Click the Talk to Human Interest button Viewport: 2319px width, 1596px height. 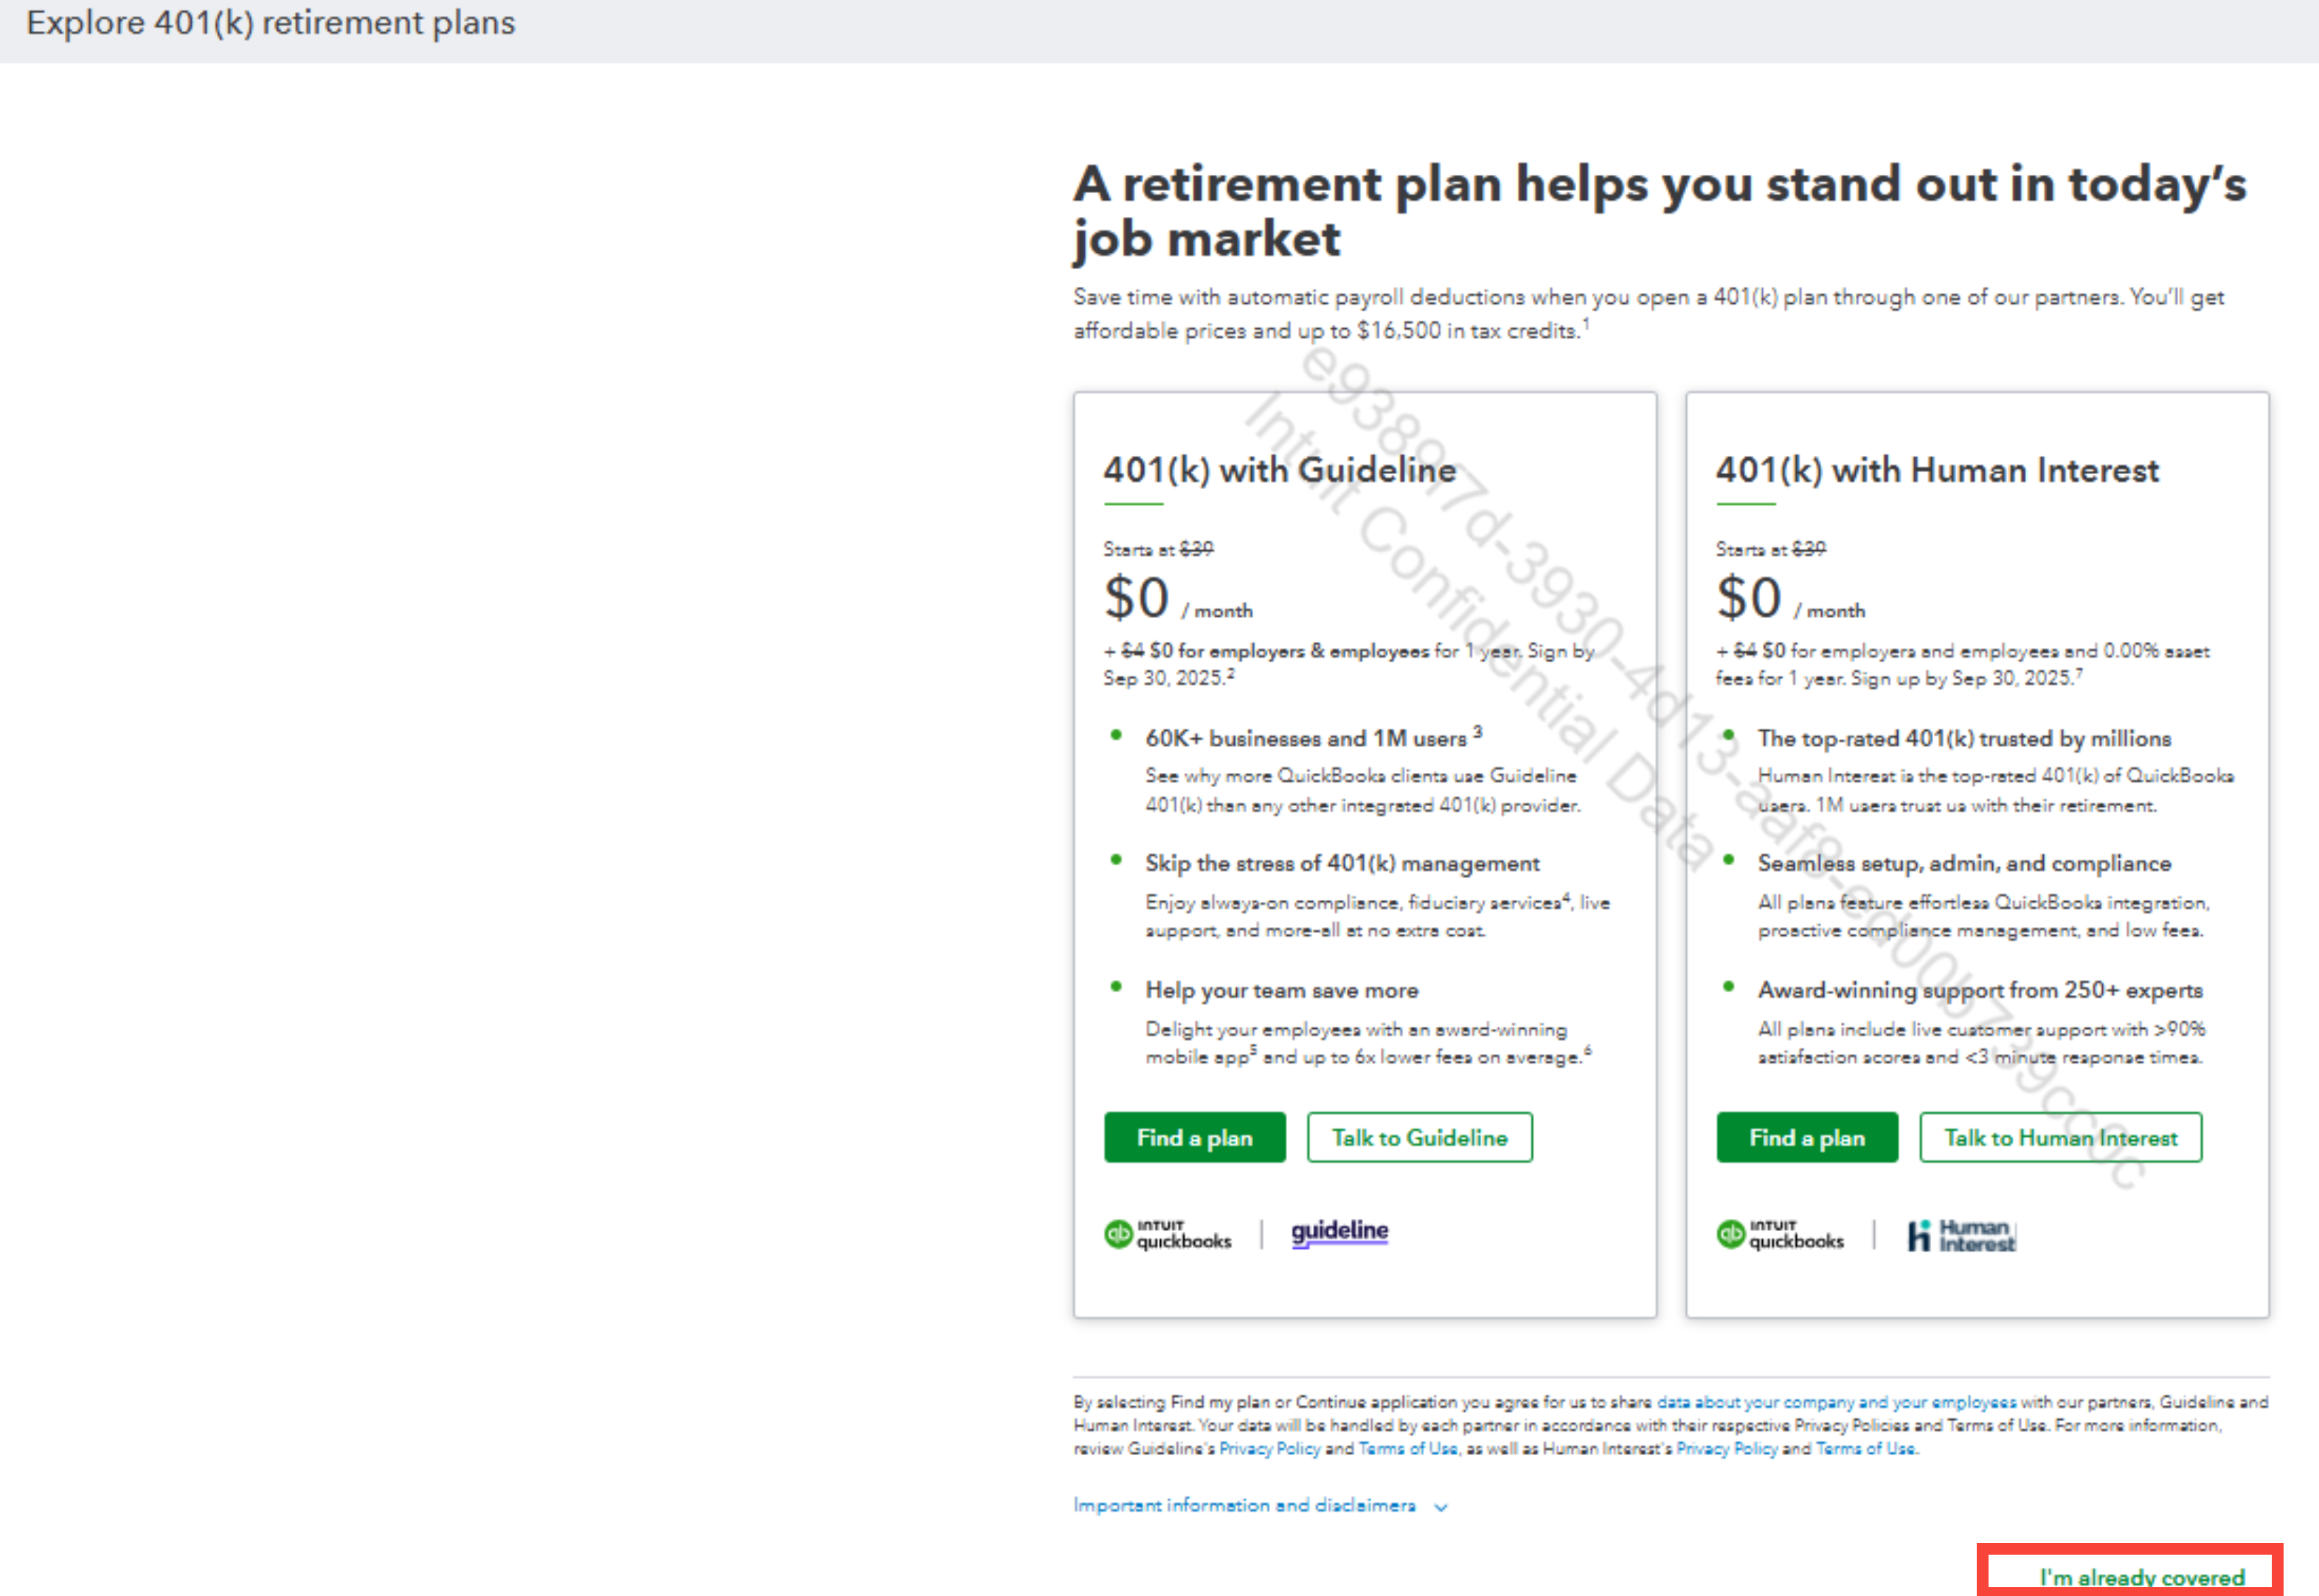pyautogui.click(x=2060, y=1138)
